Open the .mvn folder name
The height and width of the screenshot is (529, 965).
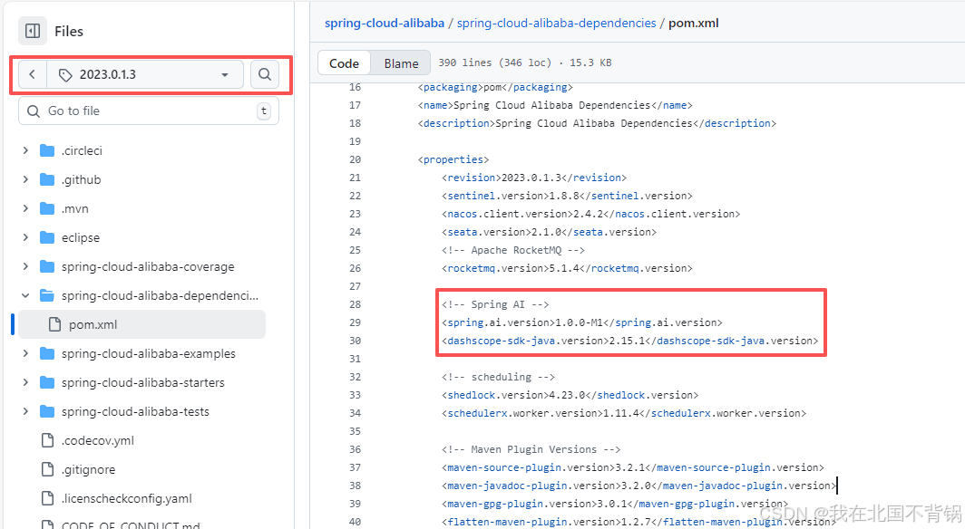[75, 208]
